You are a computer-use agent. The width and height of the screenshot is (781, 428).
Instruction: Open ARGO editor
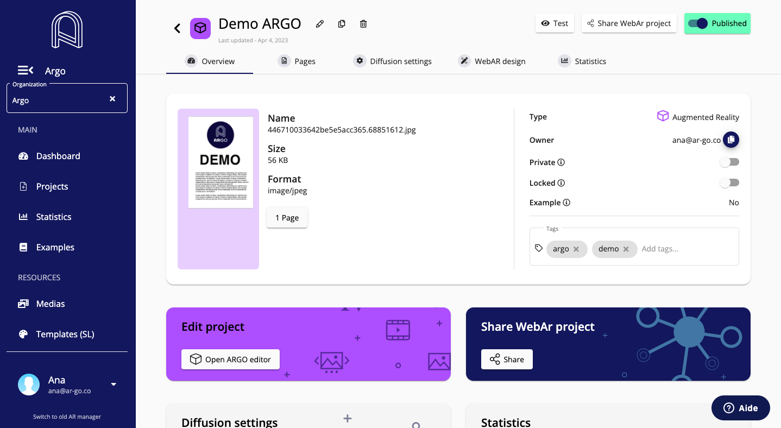pos(230,360)
